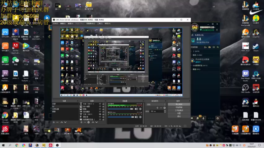Move the selected scene up
The width and height of the screenshot is (264, 148).
[62, 122]
